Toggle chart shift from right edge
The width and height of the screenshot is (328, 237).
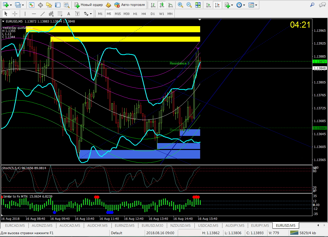217,5
